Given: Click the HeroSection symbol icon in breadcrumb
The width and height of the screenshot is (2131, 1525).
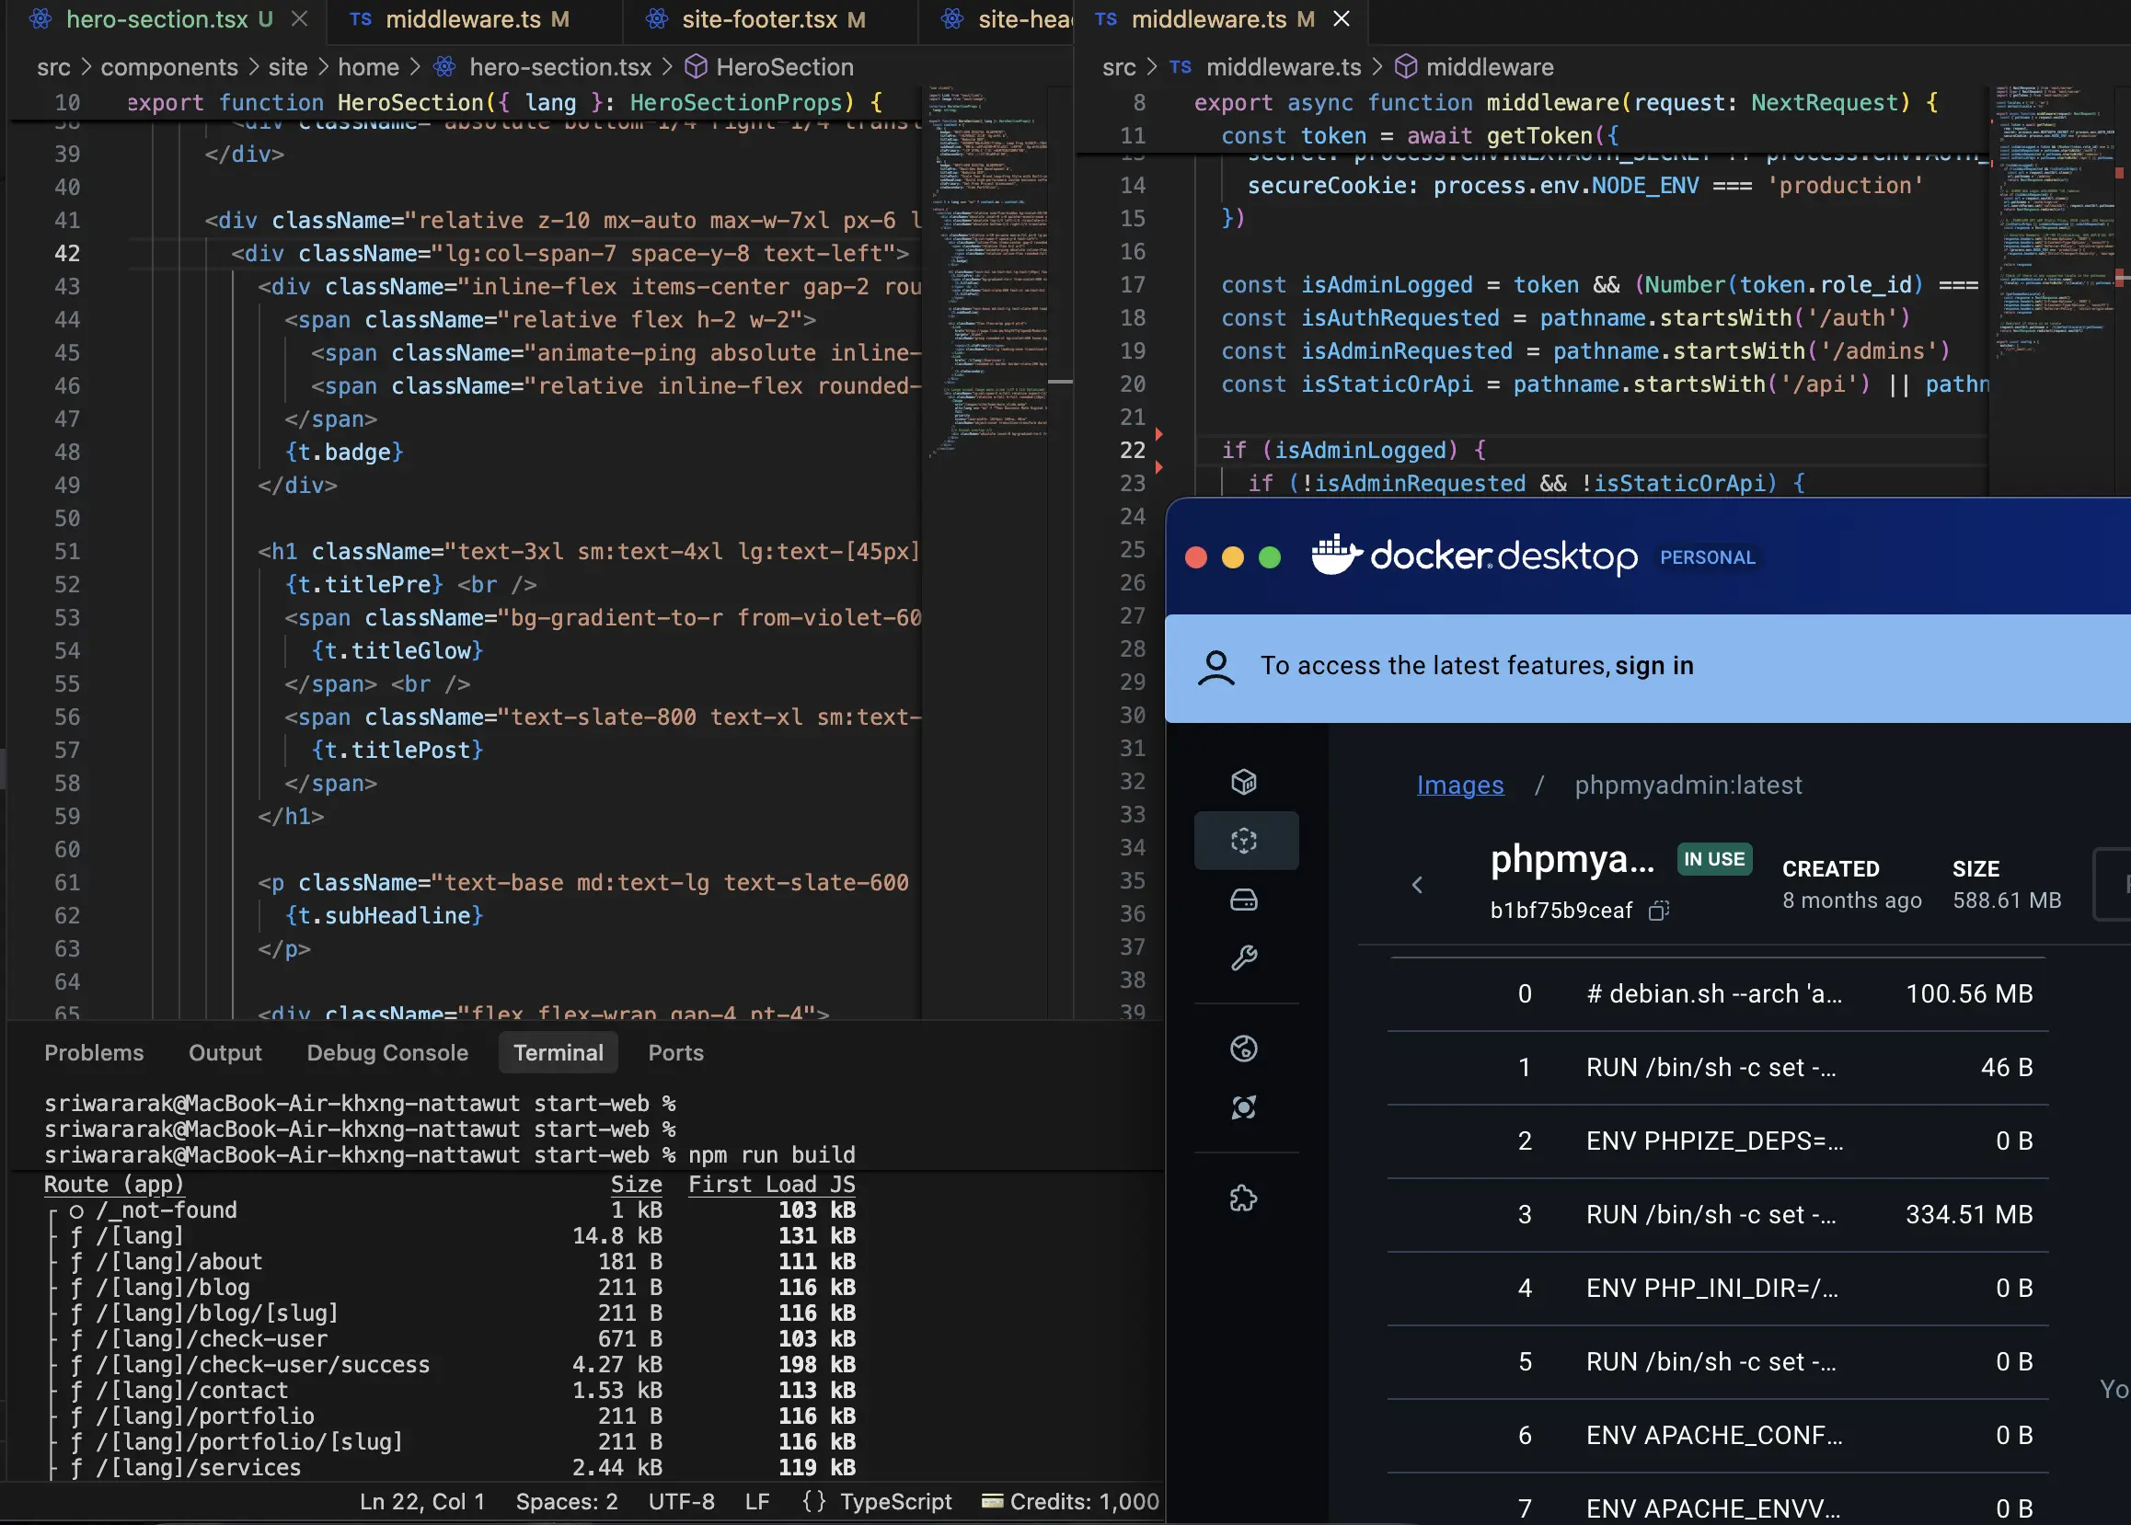Looking at the screenshot, I should click(696, 66).
